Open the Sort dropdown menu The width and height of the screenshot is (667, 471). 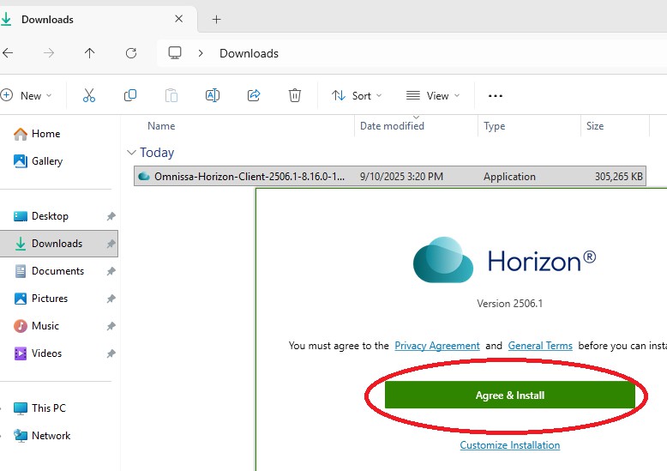tap(357, 95)
